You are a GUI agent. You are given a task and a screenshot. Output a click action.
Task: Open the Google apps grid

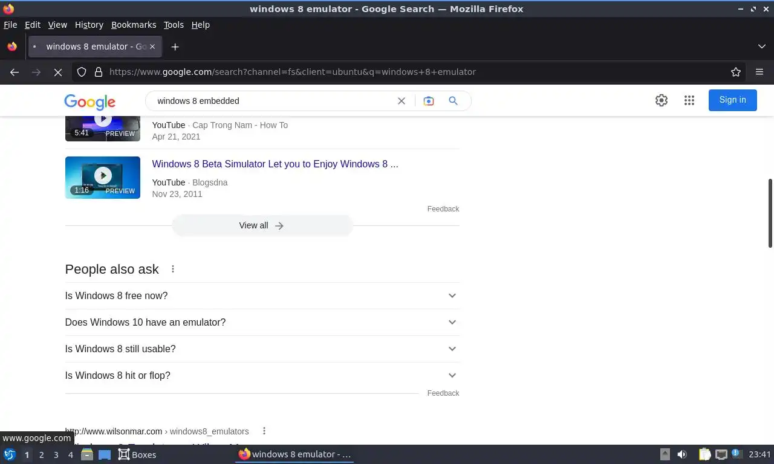tap(689, 100)
